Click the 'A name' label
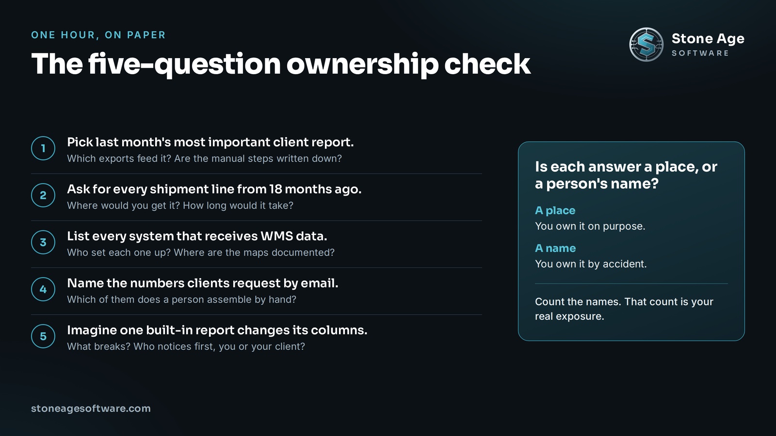The width and height of the screenshot is (776, 436). (555, 248)
